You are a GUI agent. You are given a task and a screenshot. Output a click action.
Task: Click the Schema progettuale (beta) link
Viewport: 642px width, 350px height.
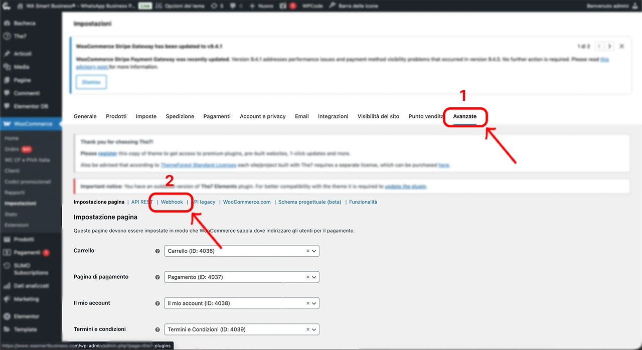[x=309, y=202]
